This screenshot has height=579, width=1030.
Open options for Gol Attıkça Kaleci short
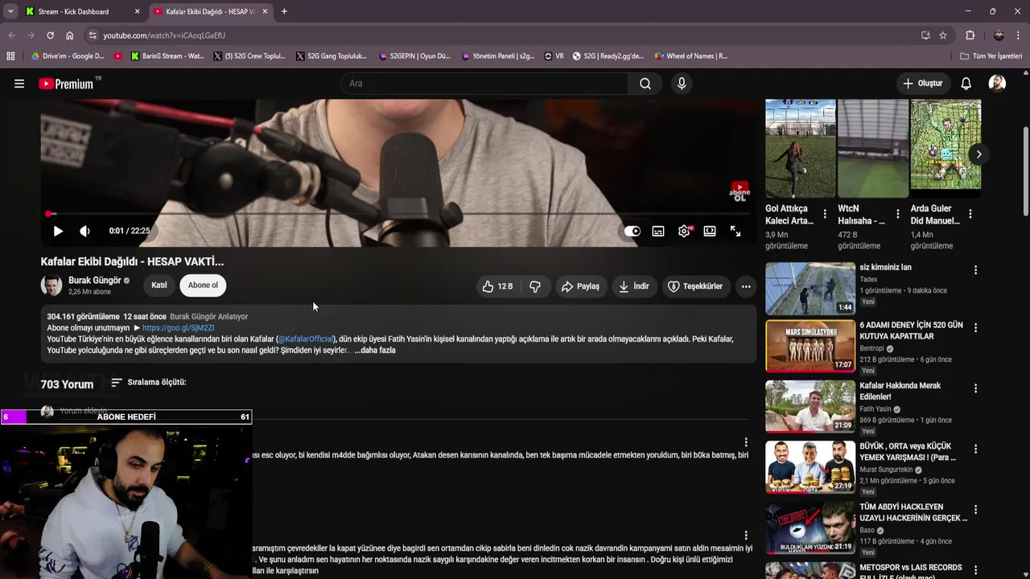click(825, 214)
